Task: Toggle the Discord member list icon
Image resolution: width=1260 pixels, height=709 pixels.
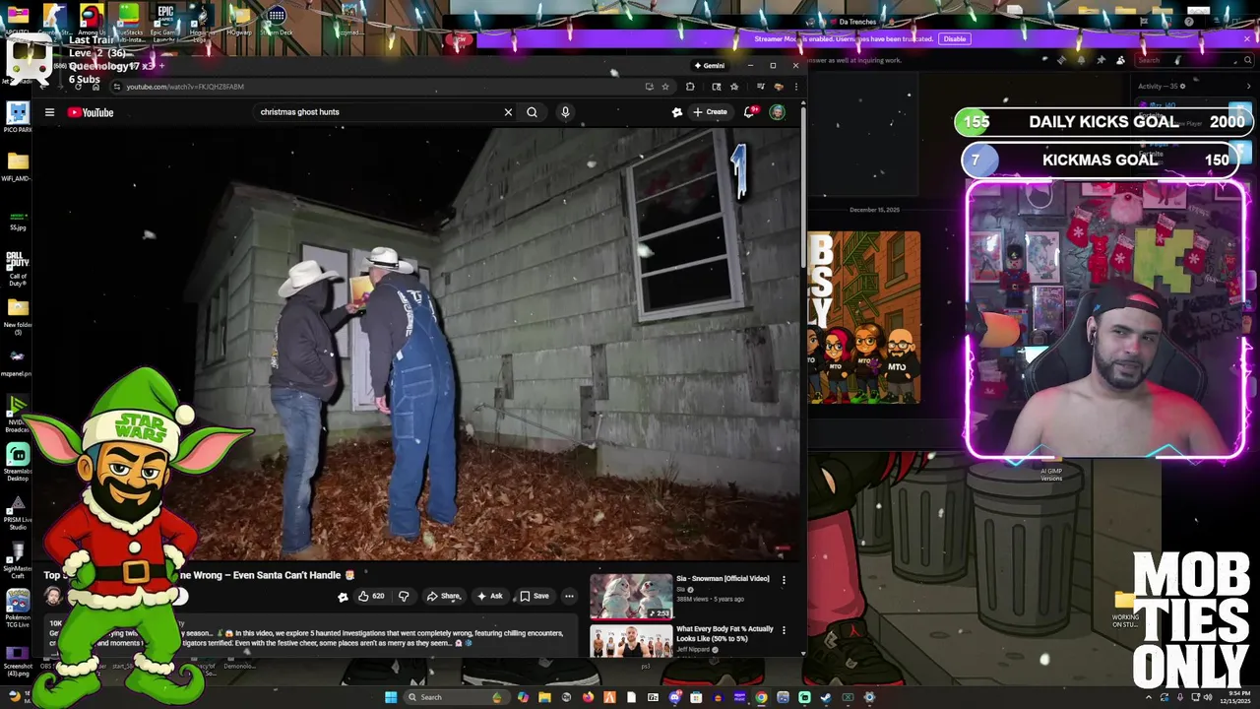Action: click(x=1120, y=60)
